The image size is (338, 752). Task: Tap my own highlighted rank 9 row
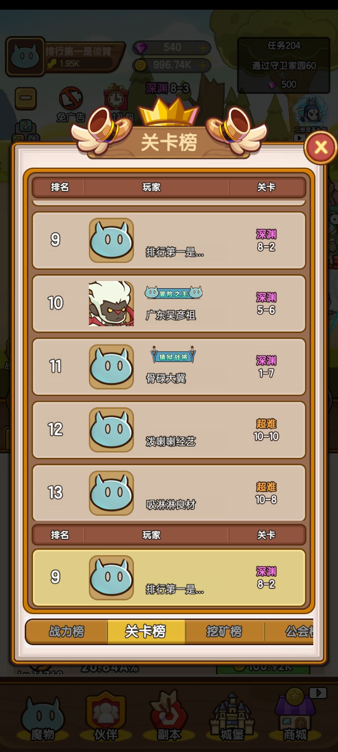click(169, 577)
